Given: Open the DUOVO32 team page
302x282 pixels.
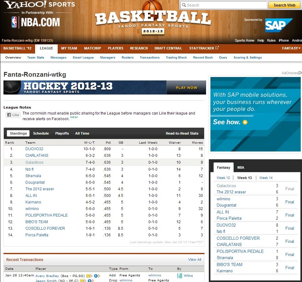Looking at the screenshot, I should click(34, 149).
